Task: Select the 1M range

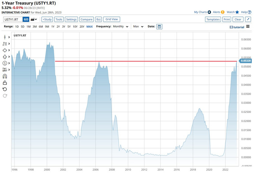Action: click(29, 27)
